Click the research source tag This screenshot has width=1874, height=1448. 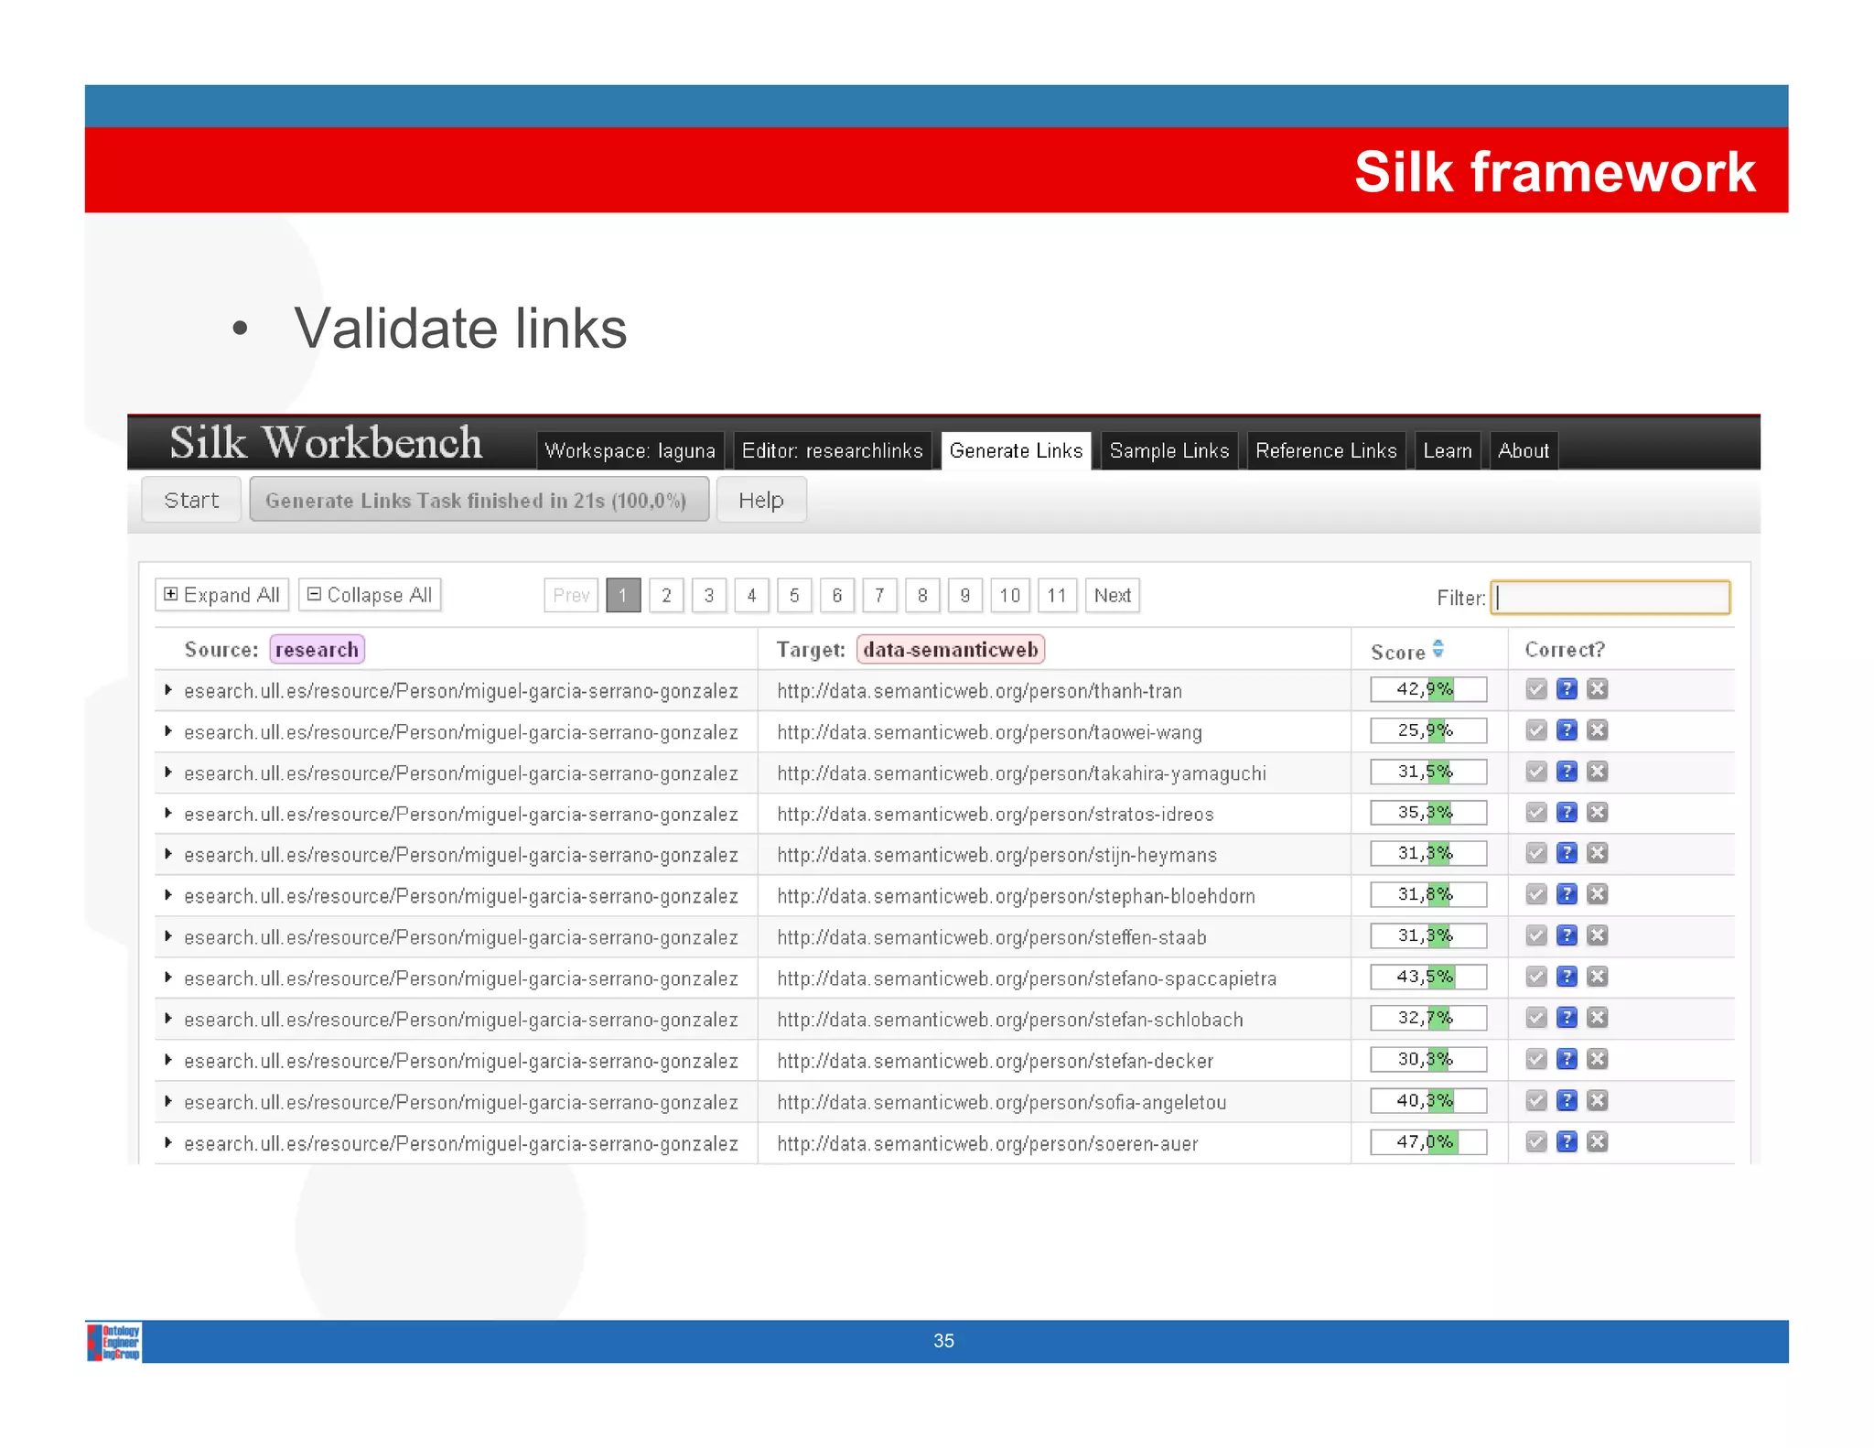coord(318,649)
